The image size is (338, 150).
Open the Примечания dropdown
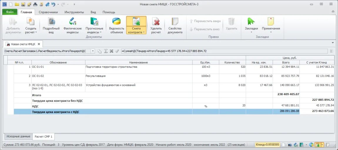271,26
